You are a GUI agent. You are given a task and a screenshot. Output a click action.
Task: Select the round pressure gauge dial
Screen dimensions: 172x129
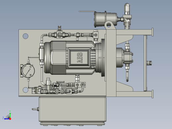tap(28, 71)
